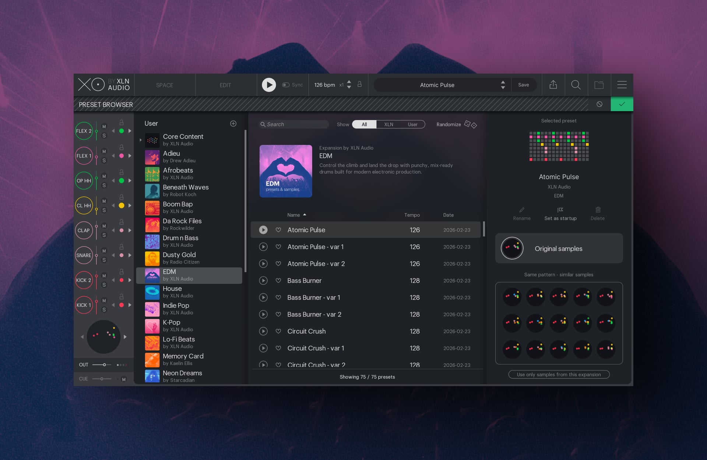
Task: Show only XLN presets filter
Action: pyautogui.click(x=388, y=124)
